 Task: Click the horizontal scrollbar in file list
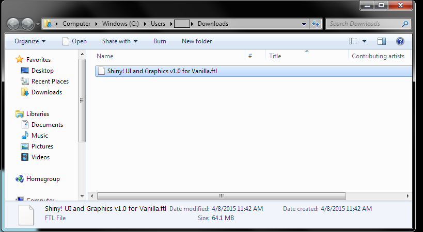pos(221,196)
